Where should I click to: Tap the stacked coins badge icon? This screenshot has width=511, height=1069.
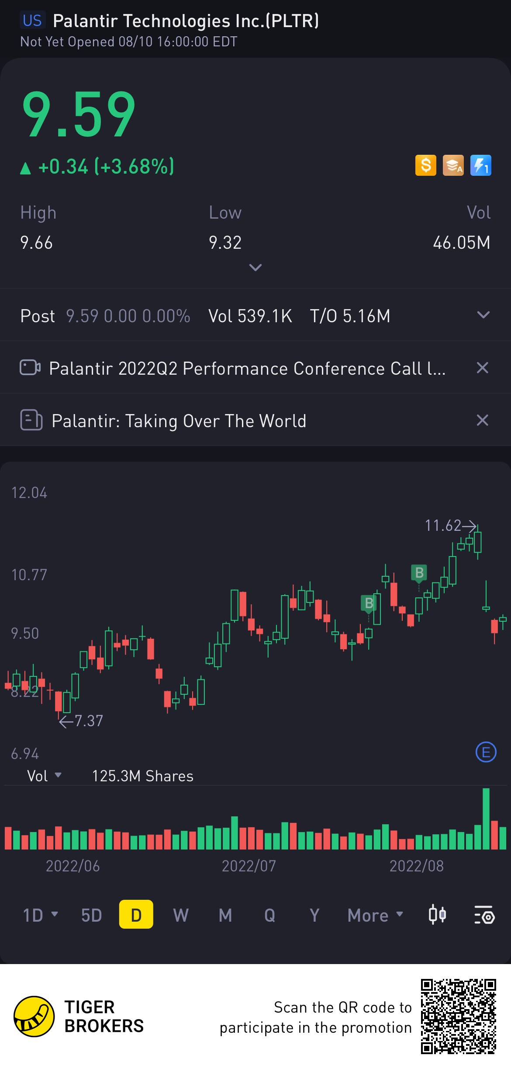pyautogui.click(x=453, y=166)
